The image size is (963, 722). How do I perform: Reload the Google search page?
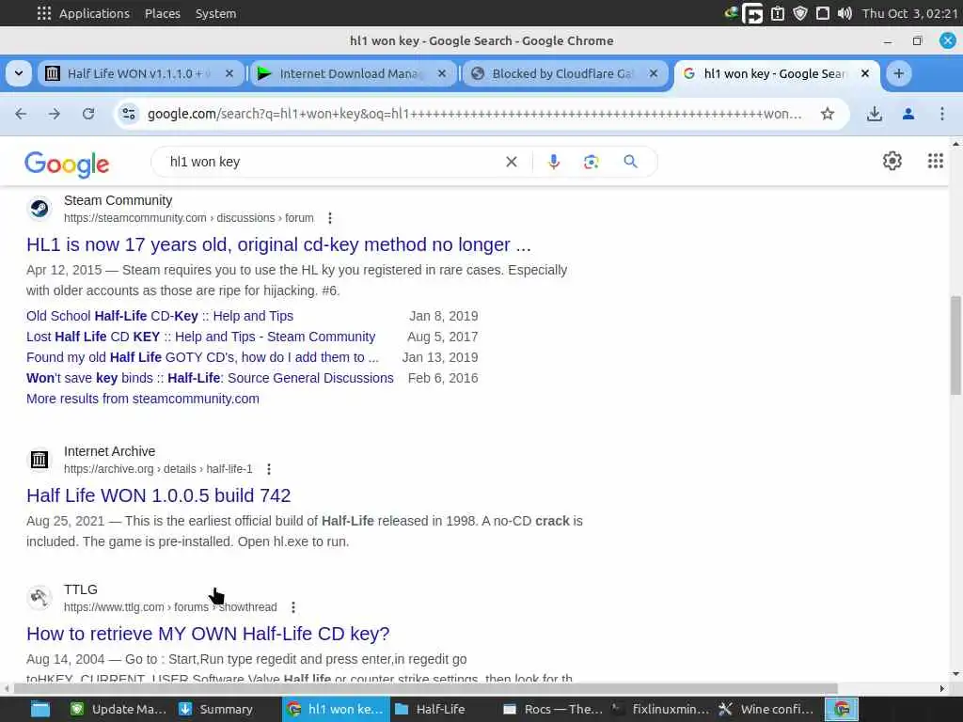88,114
